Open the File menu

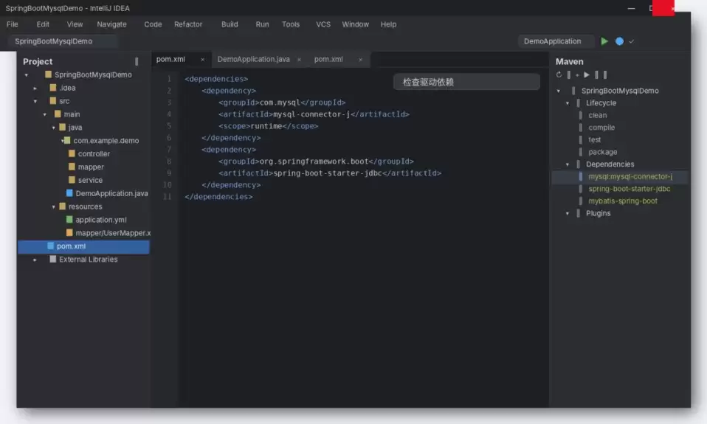click(12, 24)
